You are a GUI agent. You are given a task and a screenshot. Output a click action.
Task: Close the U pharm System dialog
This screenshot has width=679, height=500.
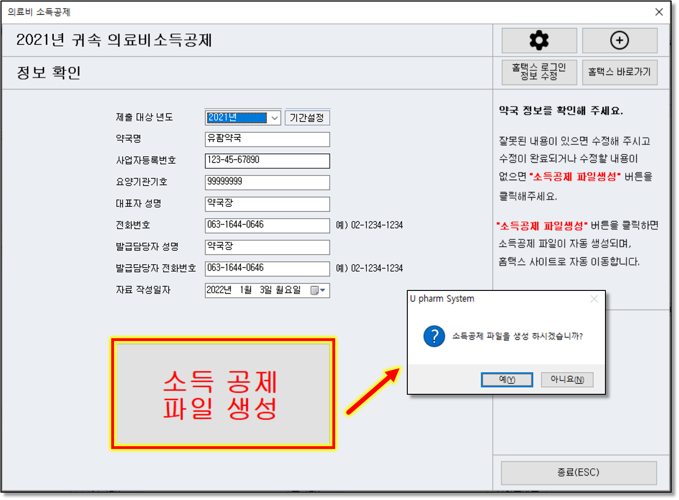point(594,299)
